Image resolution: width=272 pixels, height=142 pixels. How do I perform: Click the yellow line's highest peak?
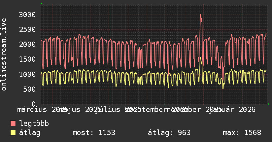[x=200, y=58]
